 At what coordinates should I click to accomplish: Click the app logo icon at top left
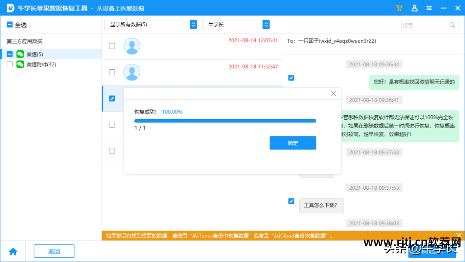point(9,8)
